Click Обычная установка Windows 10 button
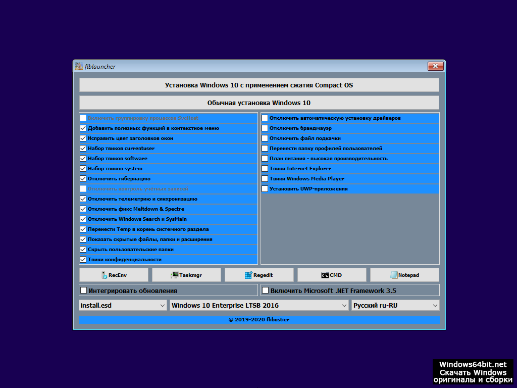This screenshot has width=517, height=388. point(259,103)
